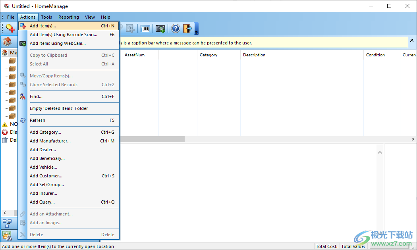The height and width of the screenshot is (250, 417).
Task: Choose Add Manufacturer option
Action: (69, 141)
